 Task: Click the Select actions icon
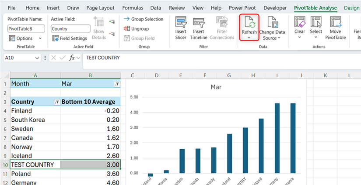[x=316, y=22]
